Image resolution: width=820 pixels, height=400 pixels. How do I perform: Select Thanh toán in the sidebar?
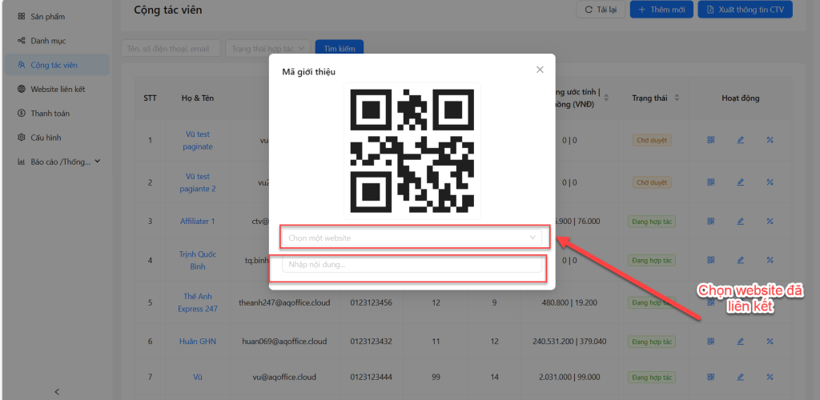50,114
